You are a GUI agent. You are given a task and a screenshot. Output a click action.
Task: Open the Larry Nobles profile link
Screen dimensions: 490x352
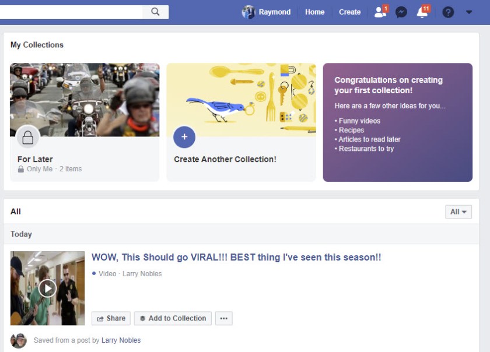(x=121, y=340)
